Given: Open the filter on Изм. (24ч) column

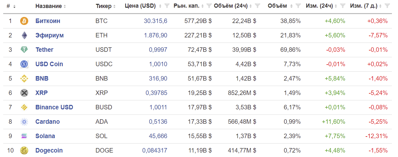Looking at the screenshot, I should coord(343,6).
